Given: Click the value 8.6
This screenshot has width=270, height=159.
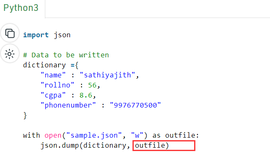Looking at the screenshot, I should 86,95.
